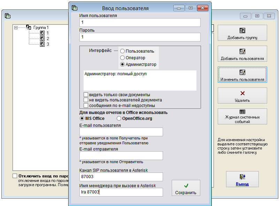Close the background settings window

coord(269,16)
